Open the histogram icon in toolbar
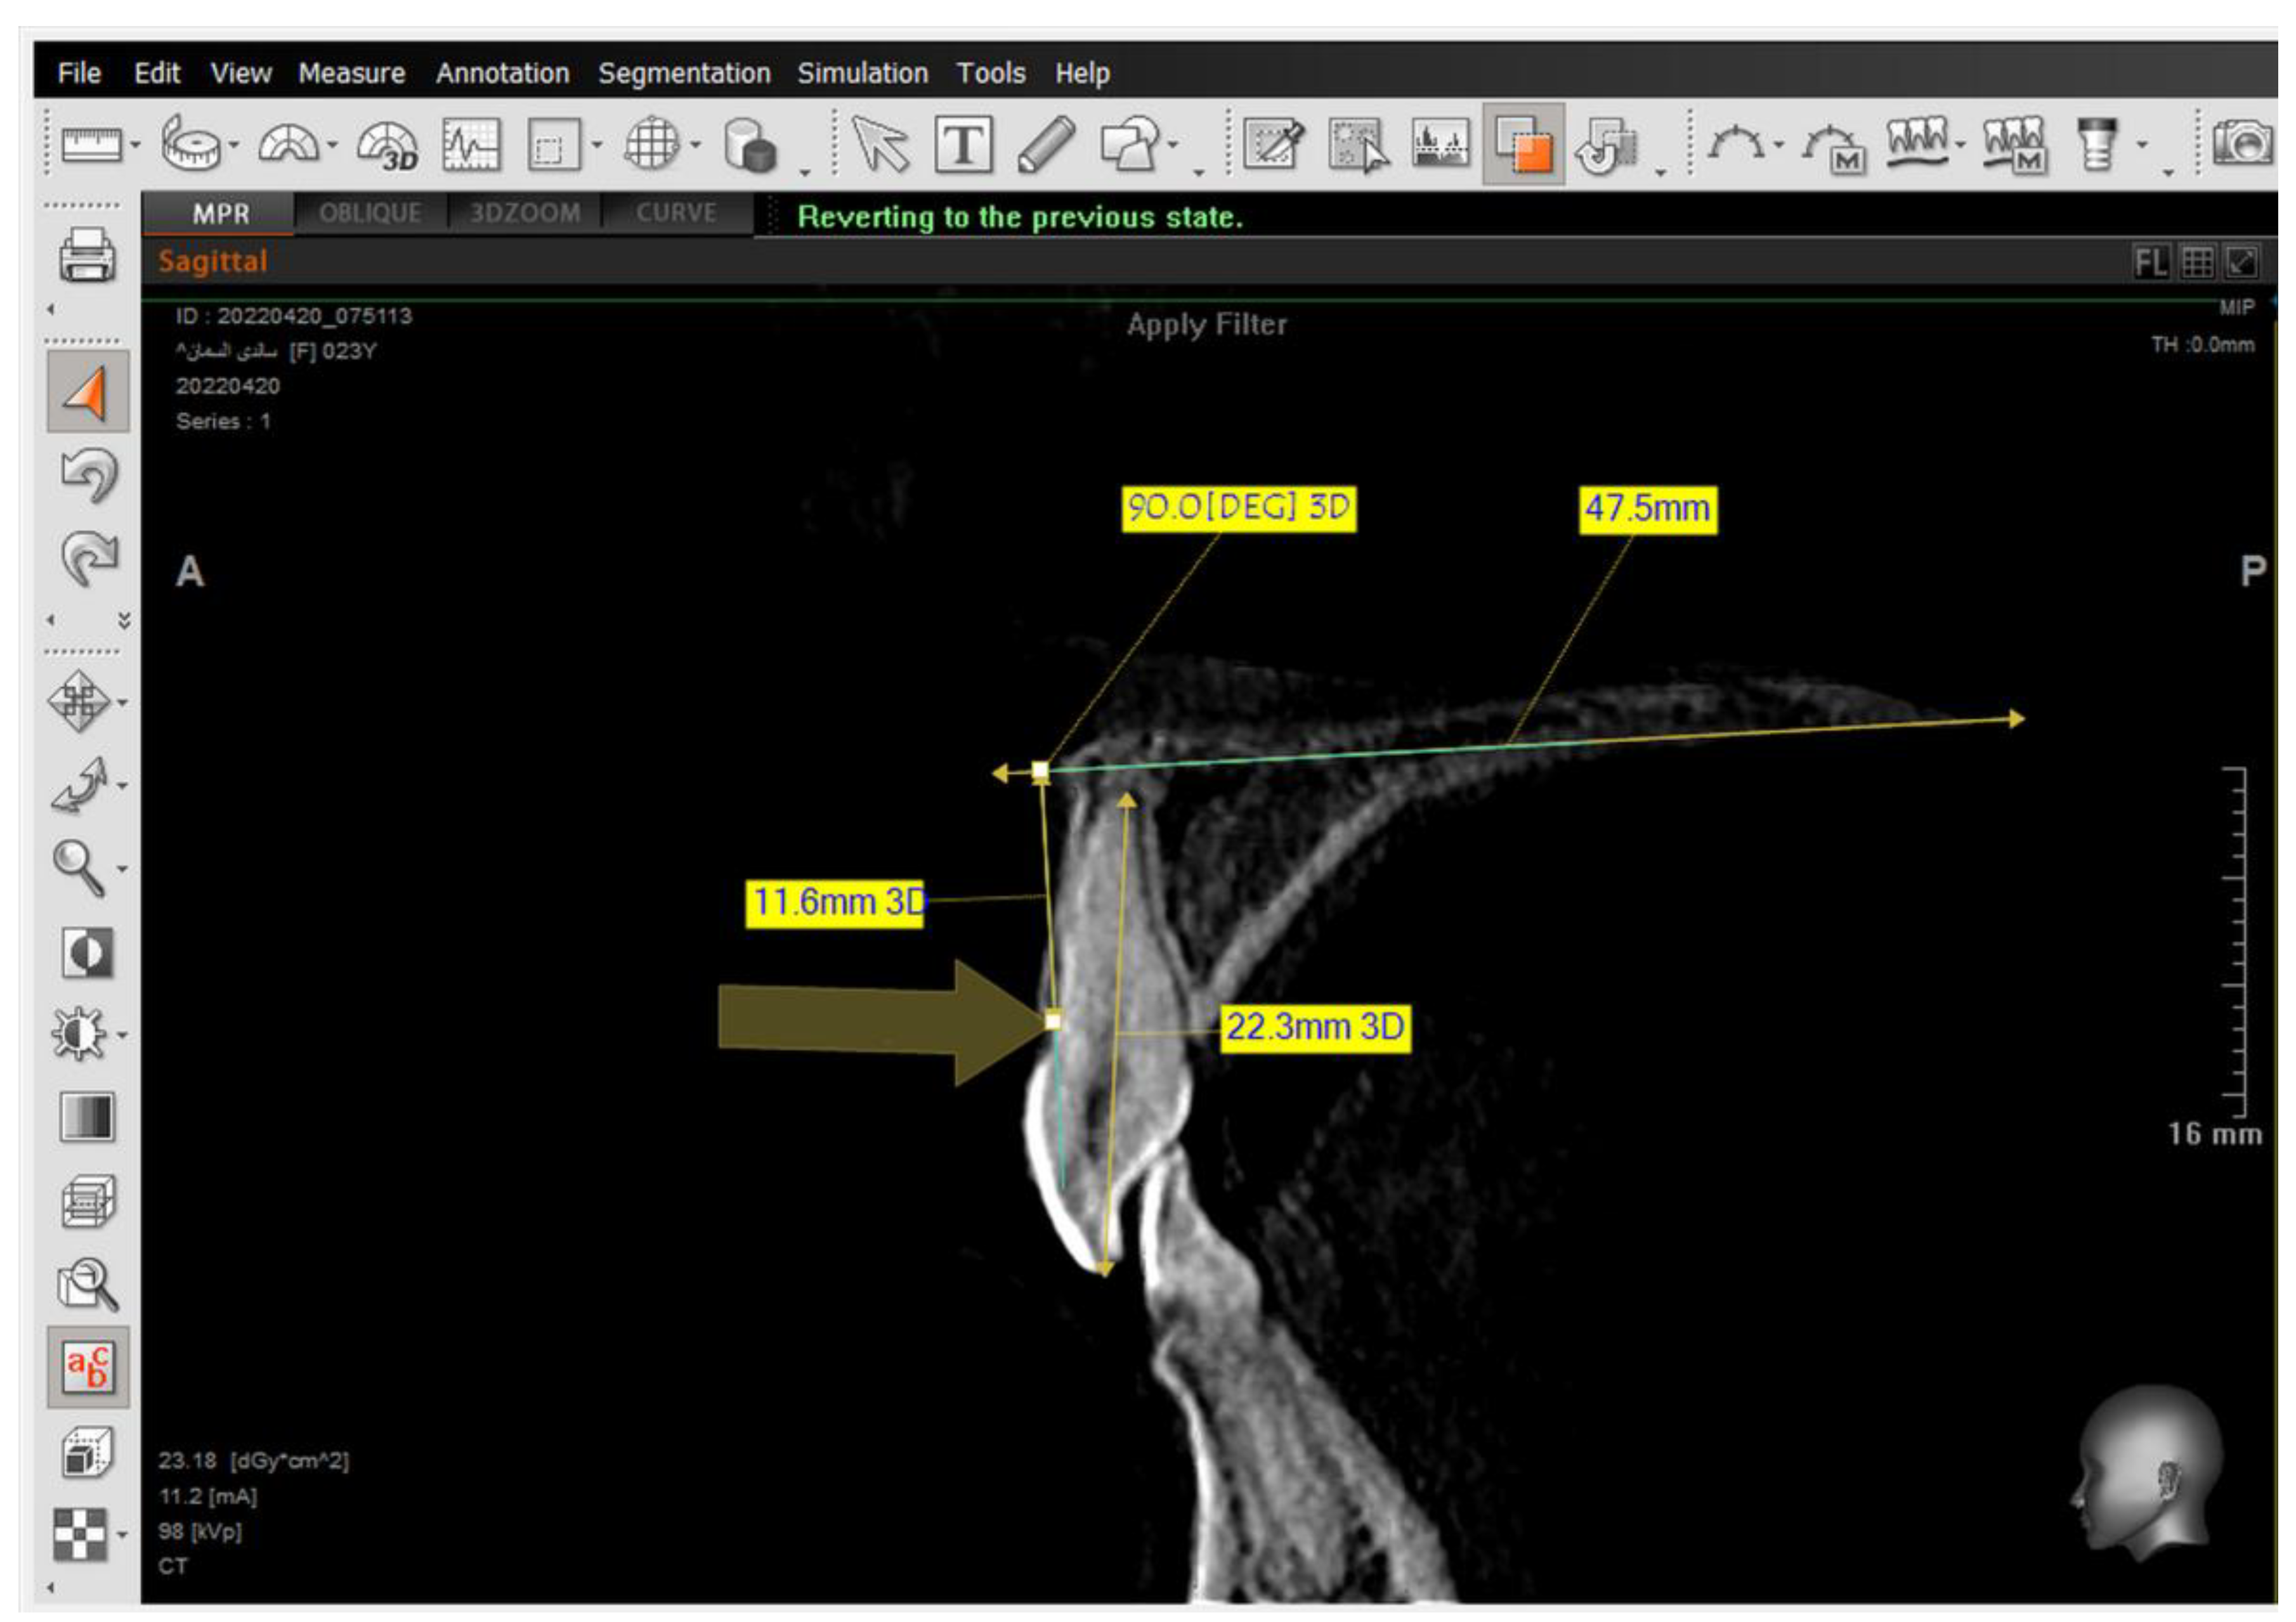Viewport: 2296px width, 1622px height. (x=1440, y=144)
